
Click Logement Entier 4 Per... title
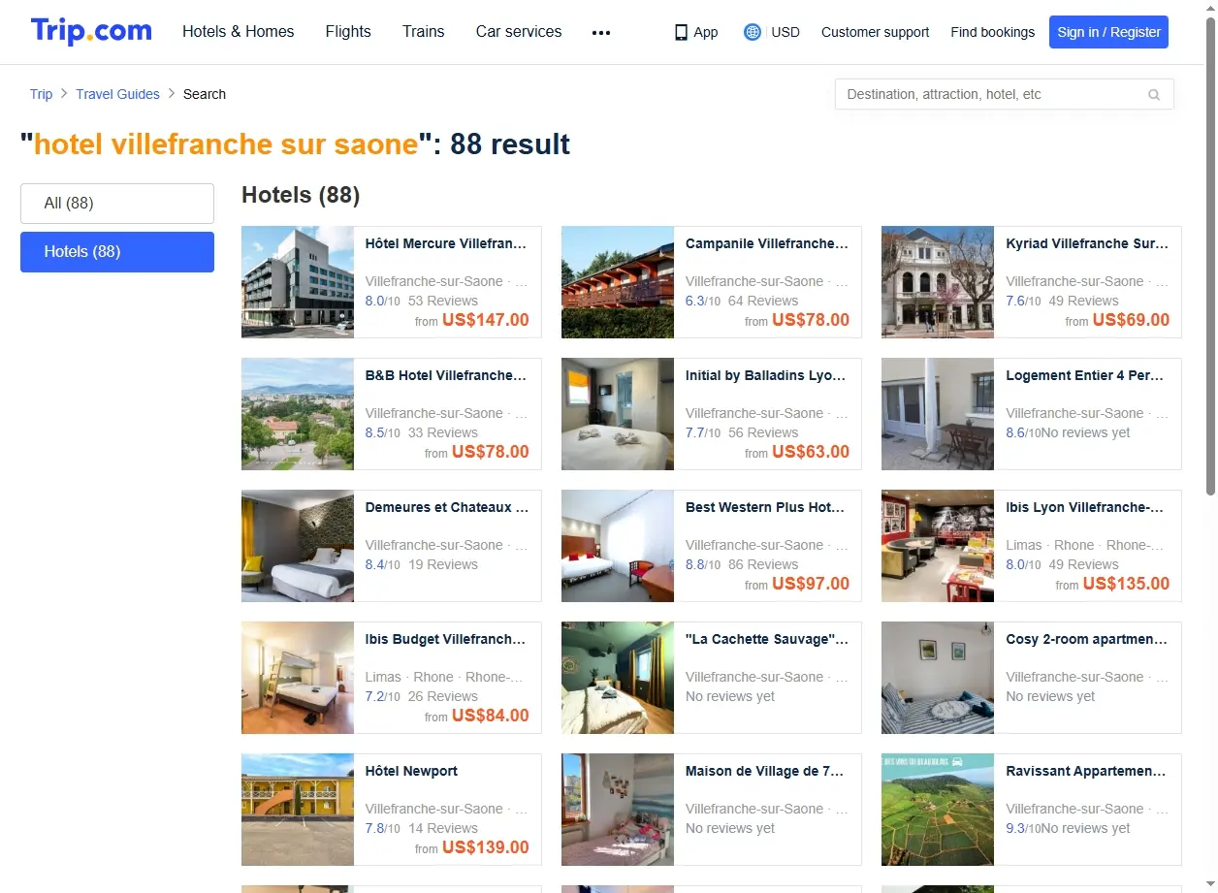tap(1085, 375)
